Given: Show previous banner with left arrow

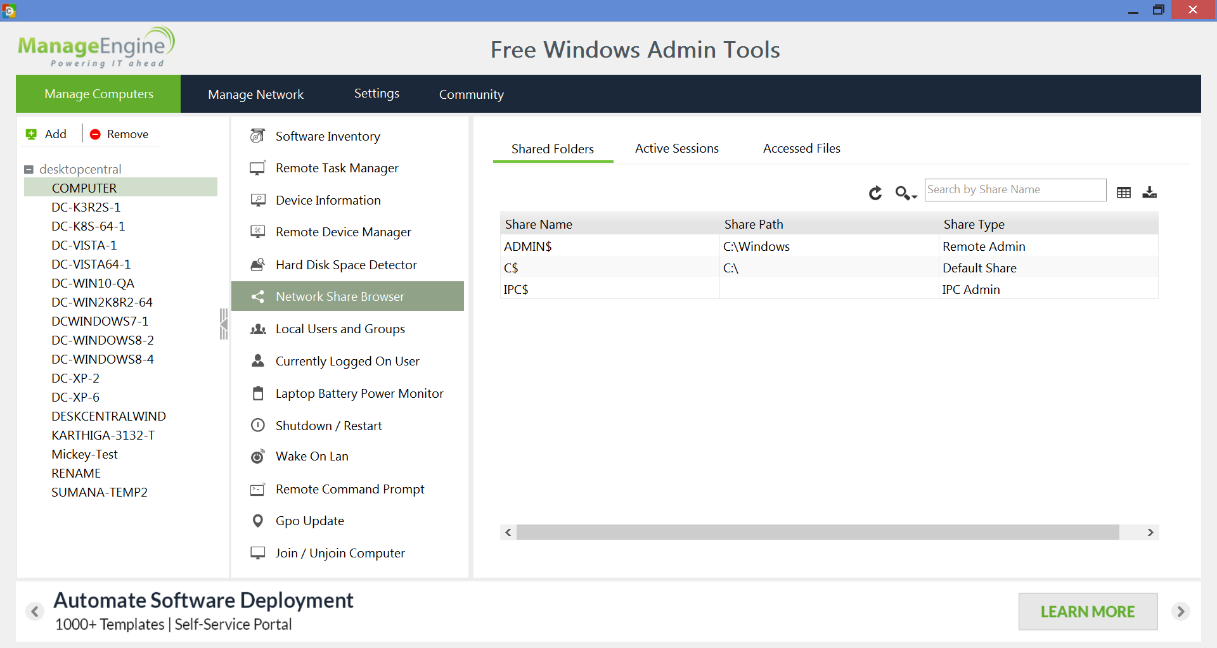Looking at the screenshot, I should point(35,611).
